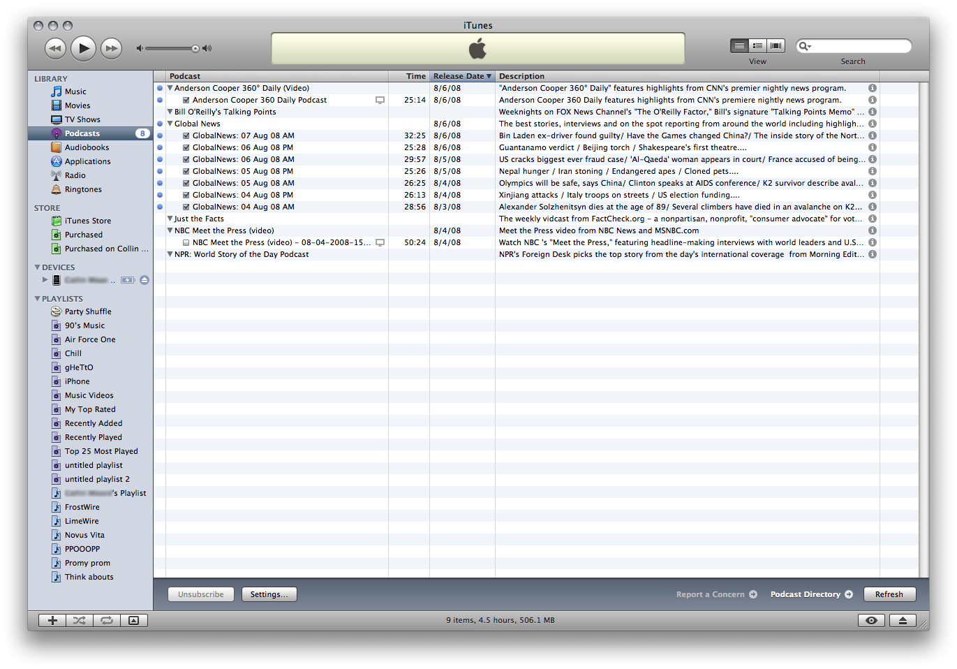Screen dimensions: 957x669
Task: Create a new playlist with plus button
Action: pos(52,620)
